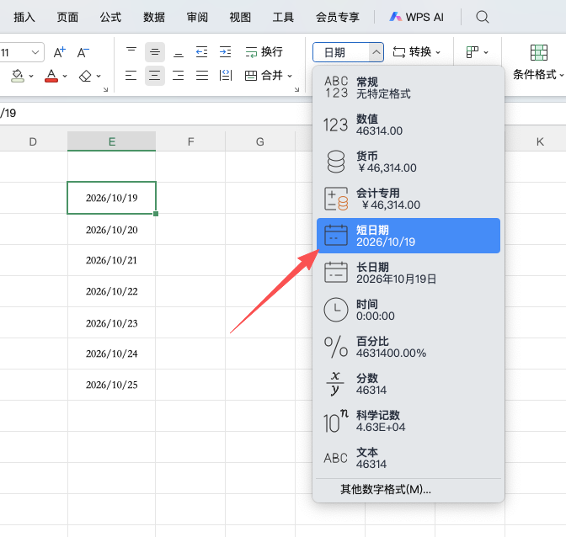
Task: Decrease font size with A- icon
Action: (83, 52)
